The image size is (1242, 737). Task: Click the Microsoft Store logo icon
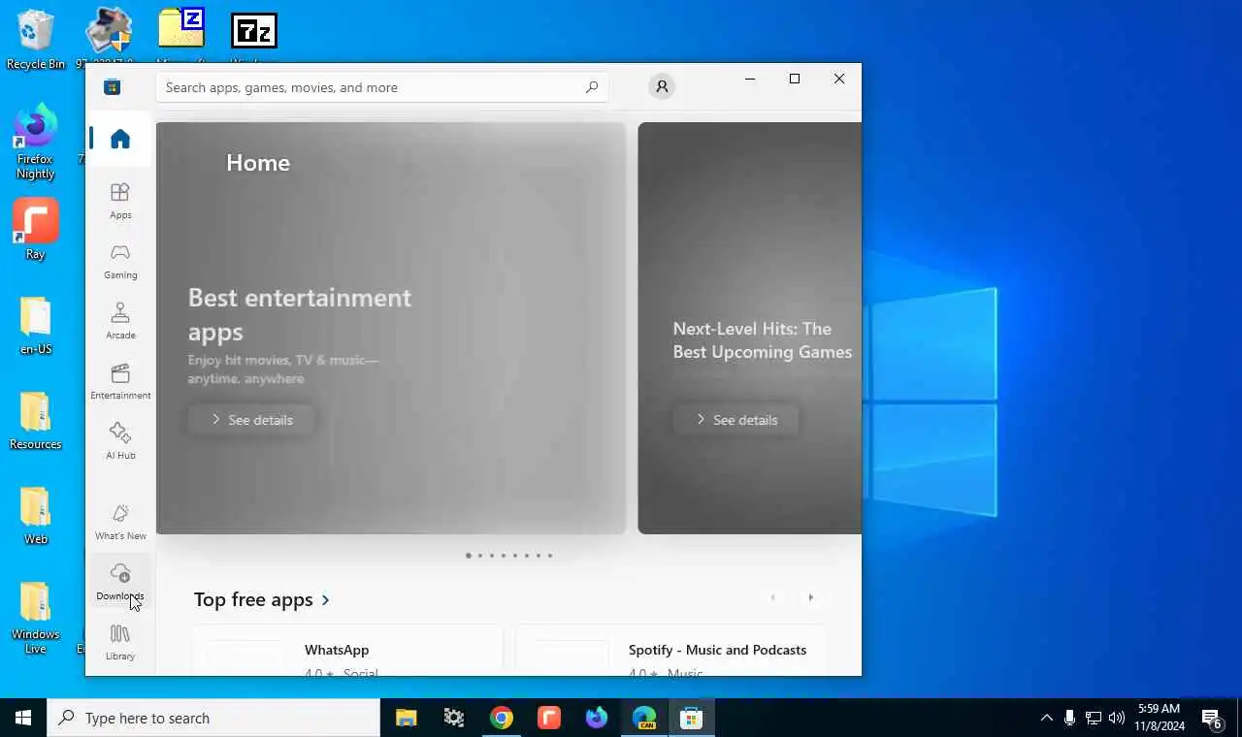(x=113, y=87)
